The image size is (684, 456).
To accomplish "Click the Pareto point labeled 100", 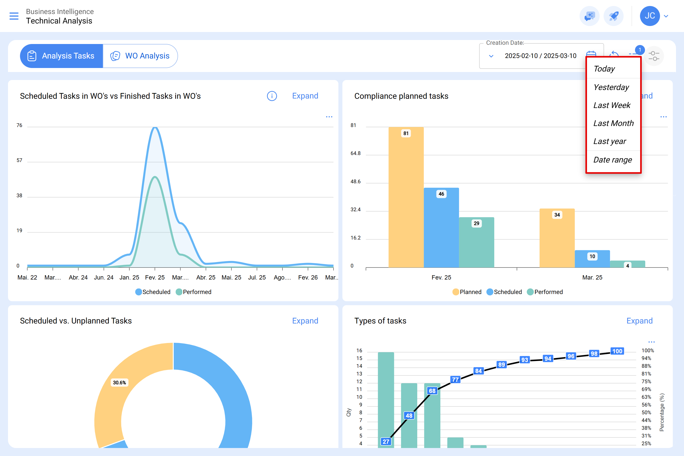I will coord(617,351).
